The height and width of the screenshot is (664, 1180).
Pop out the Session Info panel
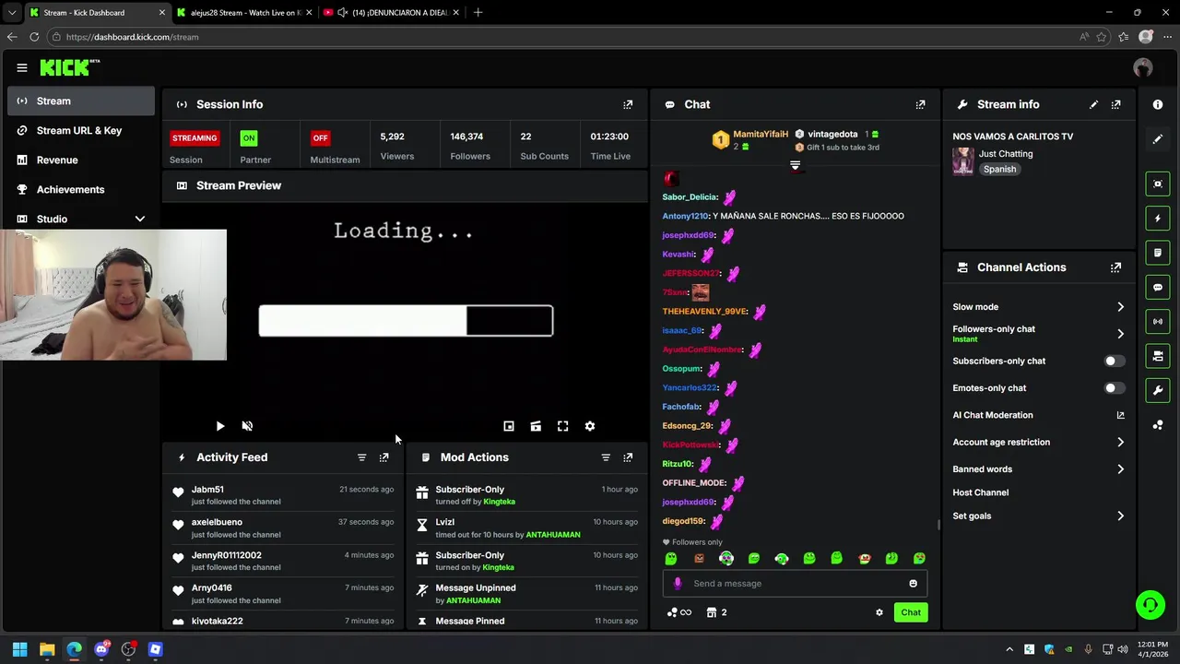click(628, 104)
